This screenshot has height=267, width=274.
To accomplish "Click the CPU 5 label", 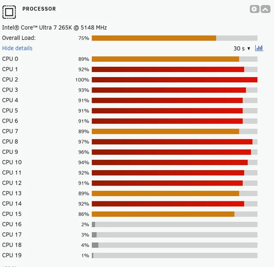I will point(10,111).
